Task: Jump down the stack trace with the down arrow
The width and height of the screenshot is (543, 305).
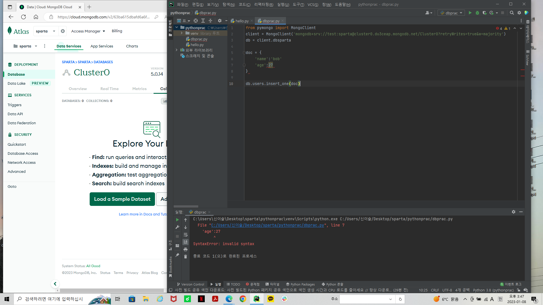Action: pyautogui.click(x=186, y=227)
